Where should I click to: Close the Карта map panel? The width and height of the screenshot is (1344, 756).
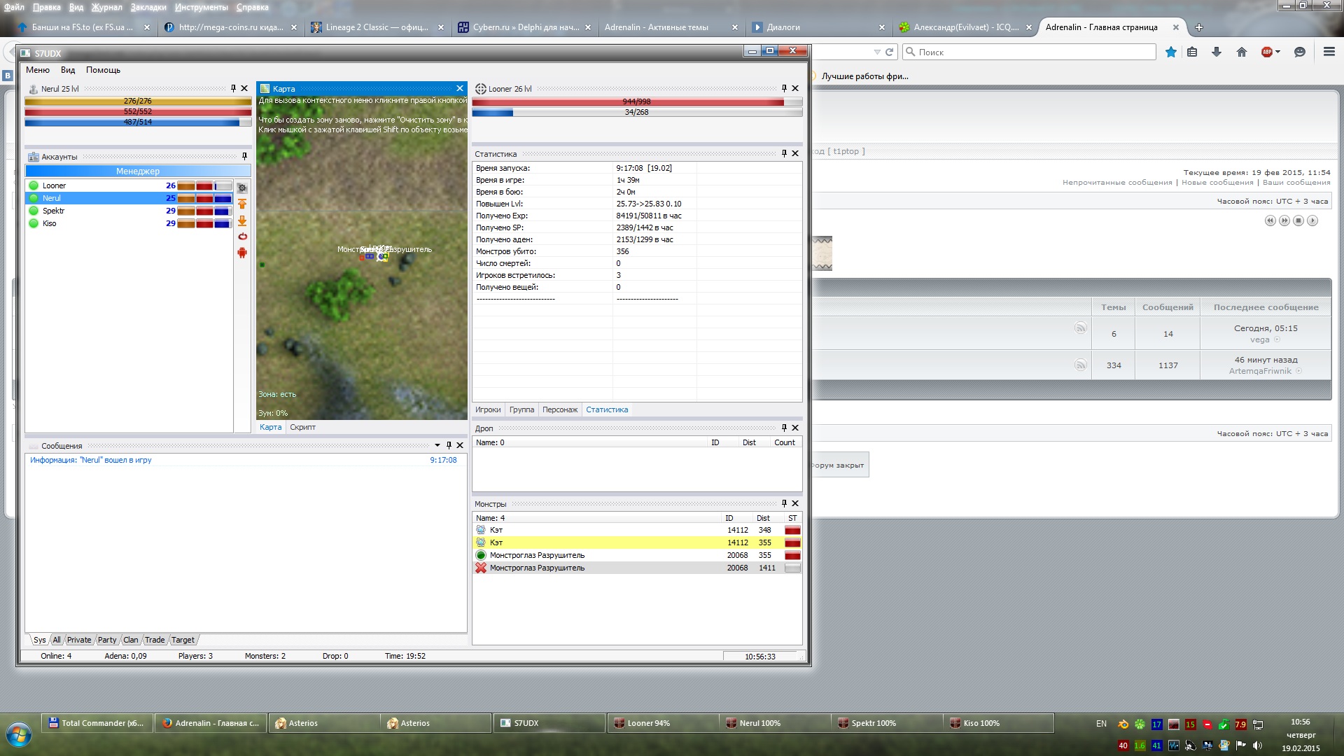coord(460,88)
